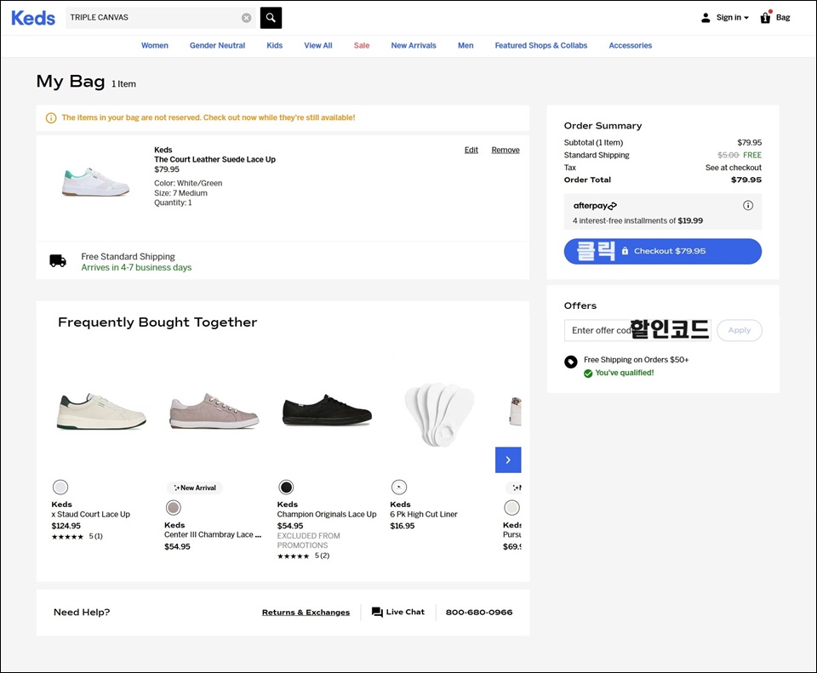
Task: Click the shipping truck icon
Action: point(58,261)
